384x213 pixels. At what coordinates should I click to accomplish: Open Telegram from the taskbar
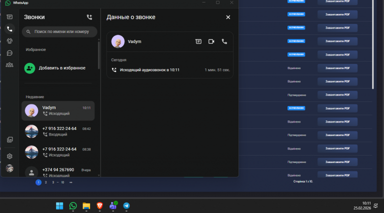(x=126, y=206)
